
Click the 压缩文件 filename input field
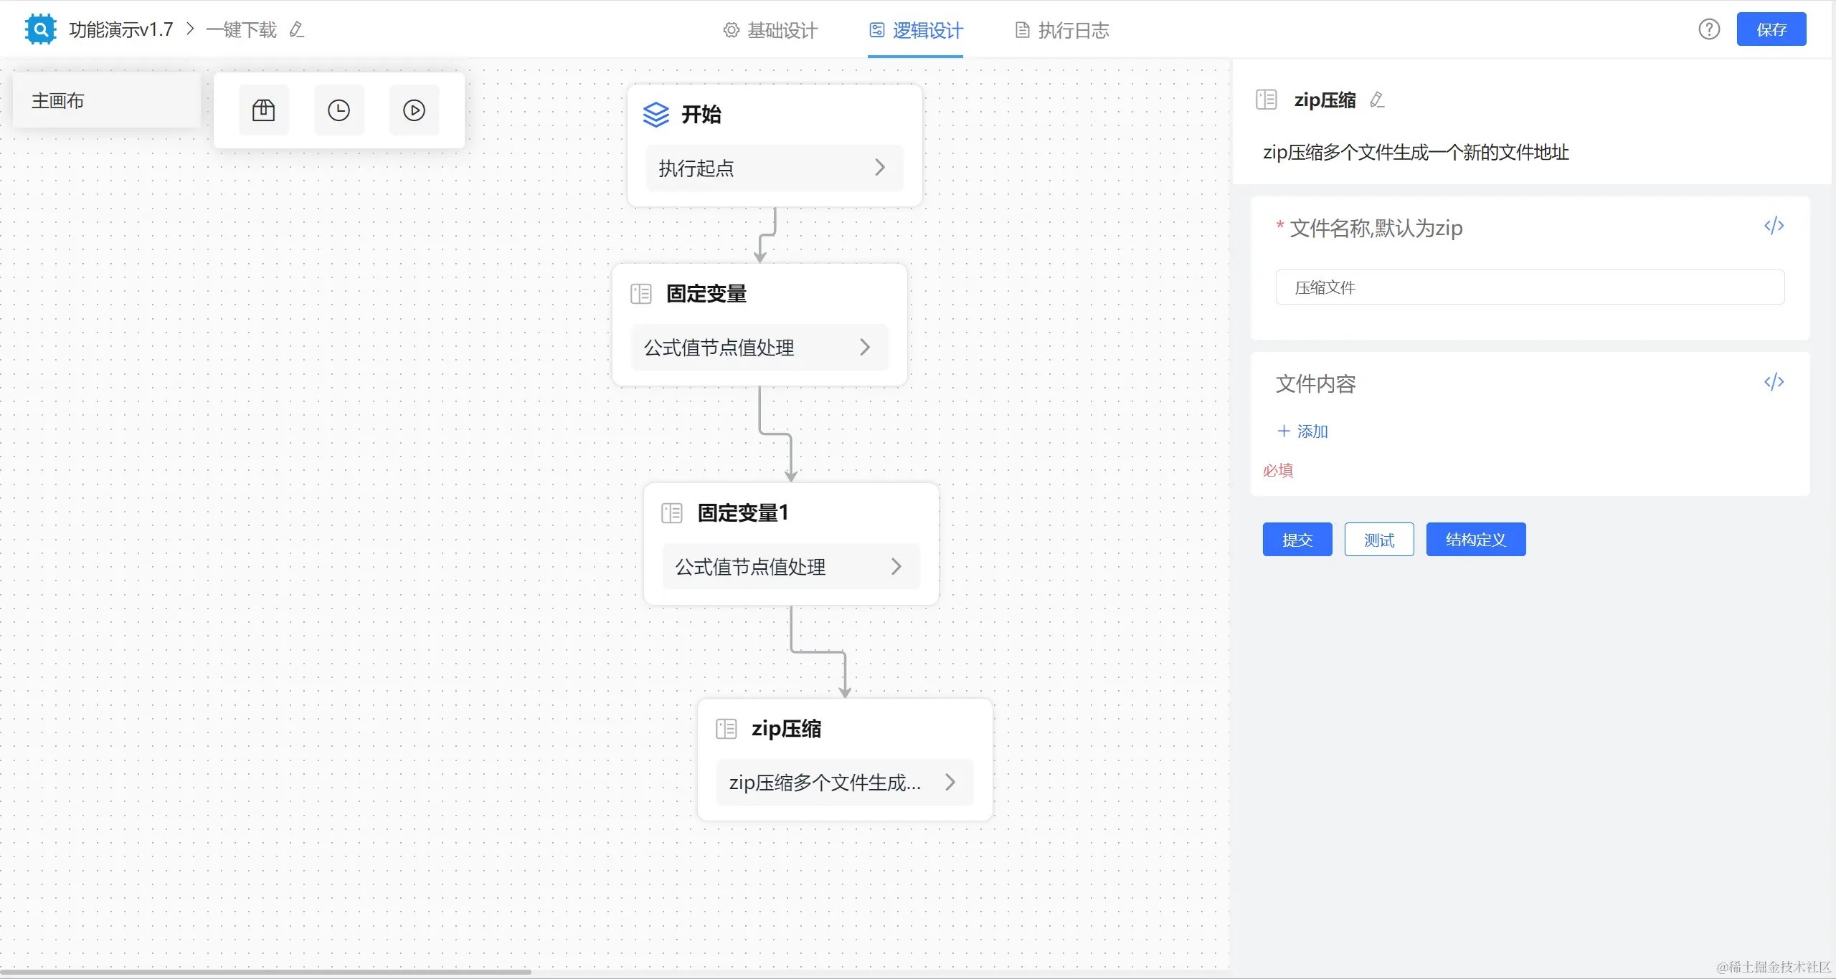pyautogui.click(x=1529, y=287)
